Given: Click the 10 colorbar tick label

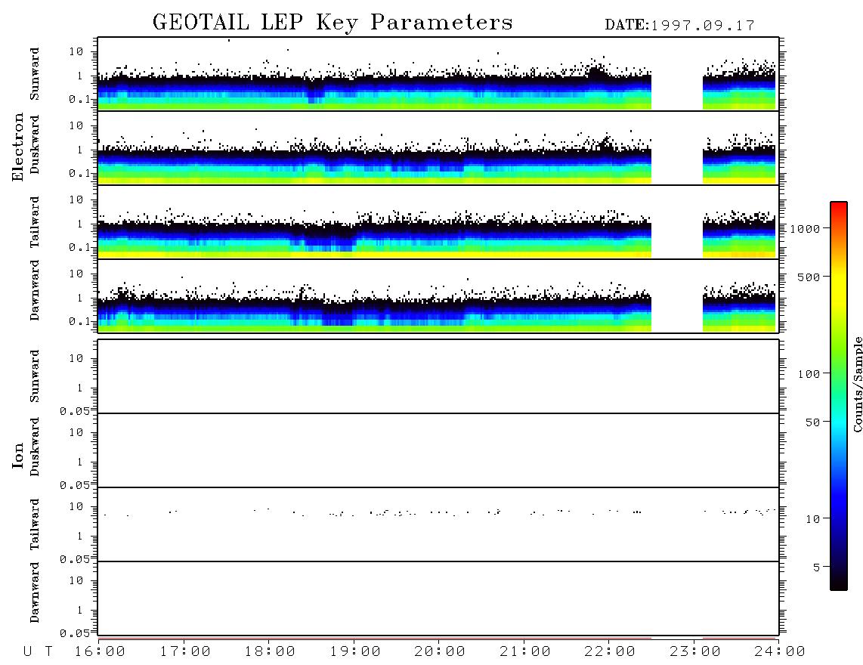Looking at the screenshot, I should [x=812, y=518].
